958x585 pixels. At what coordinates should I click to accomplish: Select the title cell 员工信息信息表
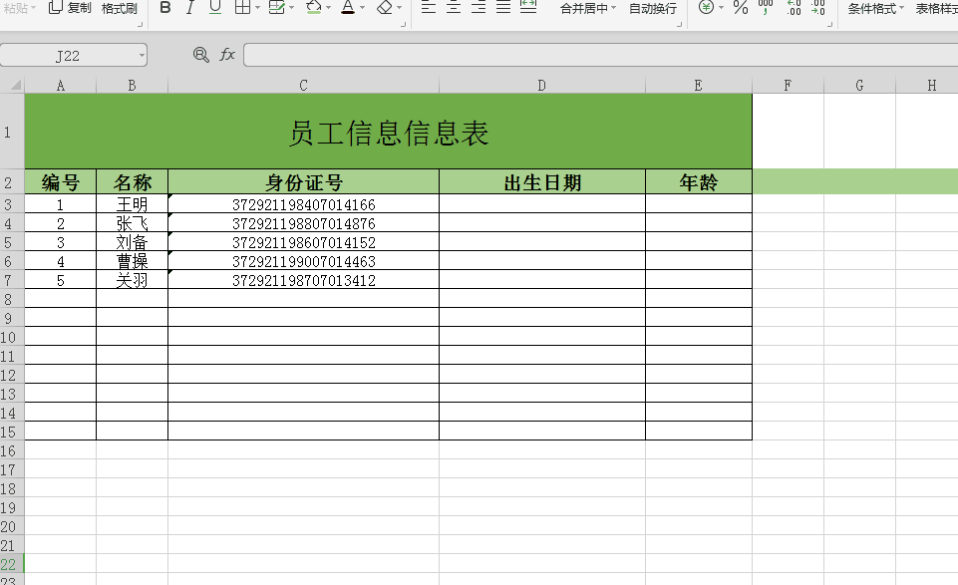[x=389, y=132]
